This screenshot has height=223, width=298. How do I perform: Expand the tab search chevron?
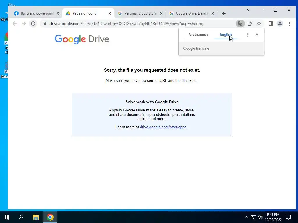click(249, 10)
